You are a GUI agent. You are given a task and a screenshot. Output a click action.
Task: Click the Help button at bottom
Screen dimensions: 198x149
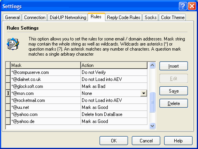178,141
